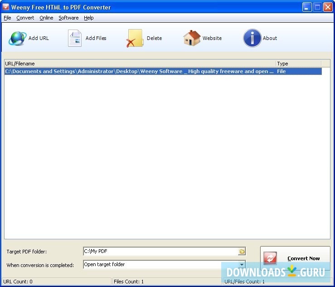The image size is (335, 287).
Task: Click the Delete folder icon
Action: point(135,38)
